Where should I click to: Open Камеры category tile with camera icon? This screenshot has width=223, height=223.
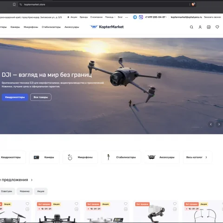coord(44,157)
